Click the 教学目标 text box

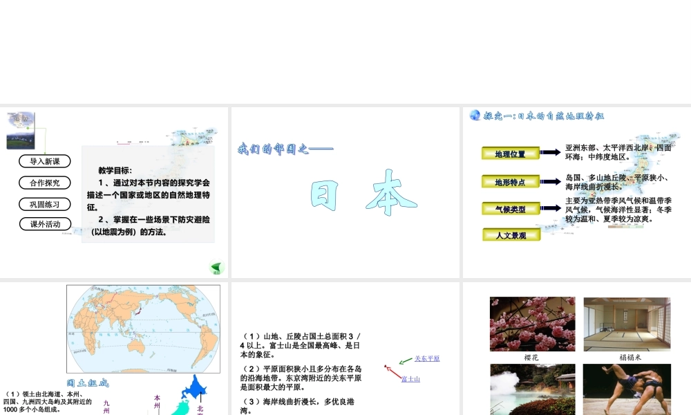click(148, 194)
